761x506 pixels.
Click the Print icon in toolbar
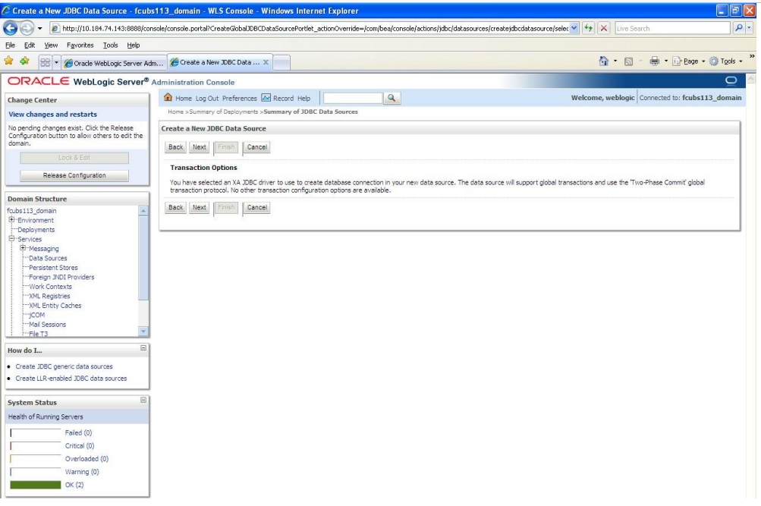point(654,61)
